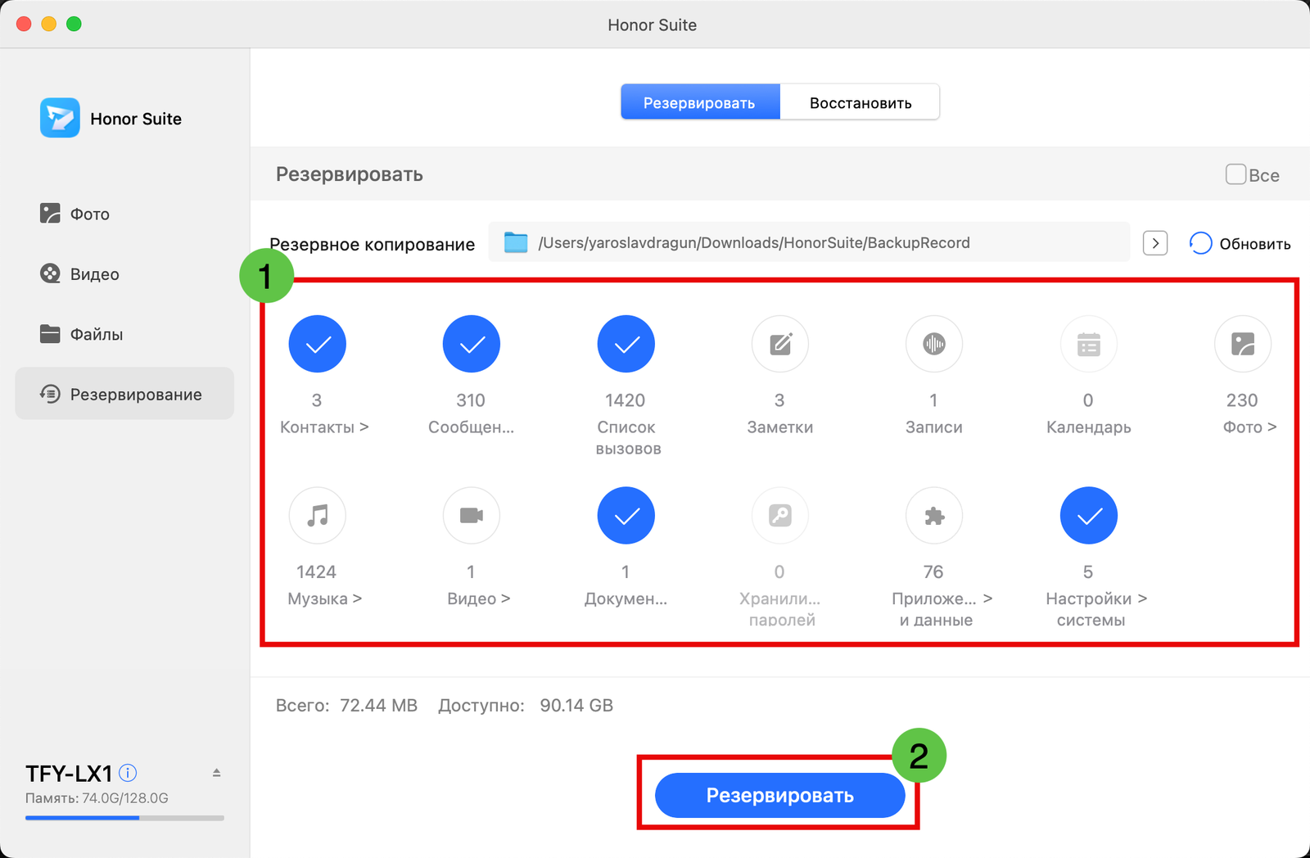Image resolution: width=1310 pixels, height=858 pixels.
Task: Select the Музыка music note icon
Action: [318, 516]
